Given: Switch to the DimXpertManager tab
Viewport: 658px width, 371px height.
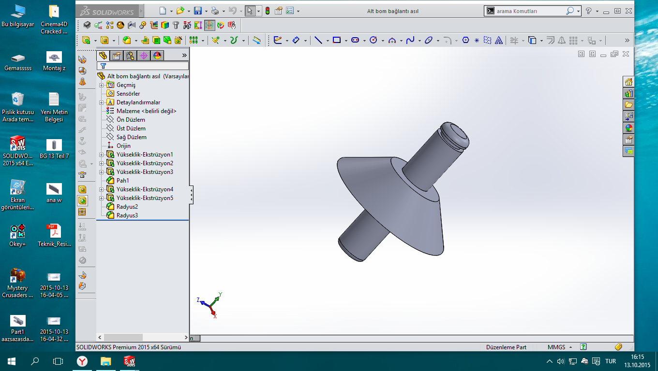Looking at the screenshot, I should tap(144, 56).
